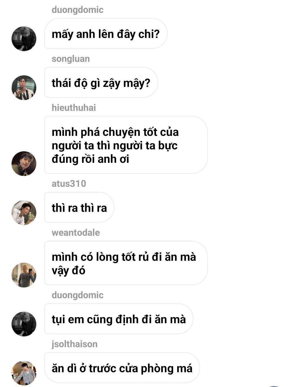Tap hieuthuhai's message about 'phá chuyện tốt'

click(x=126, y=145)
